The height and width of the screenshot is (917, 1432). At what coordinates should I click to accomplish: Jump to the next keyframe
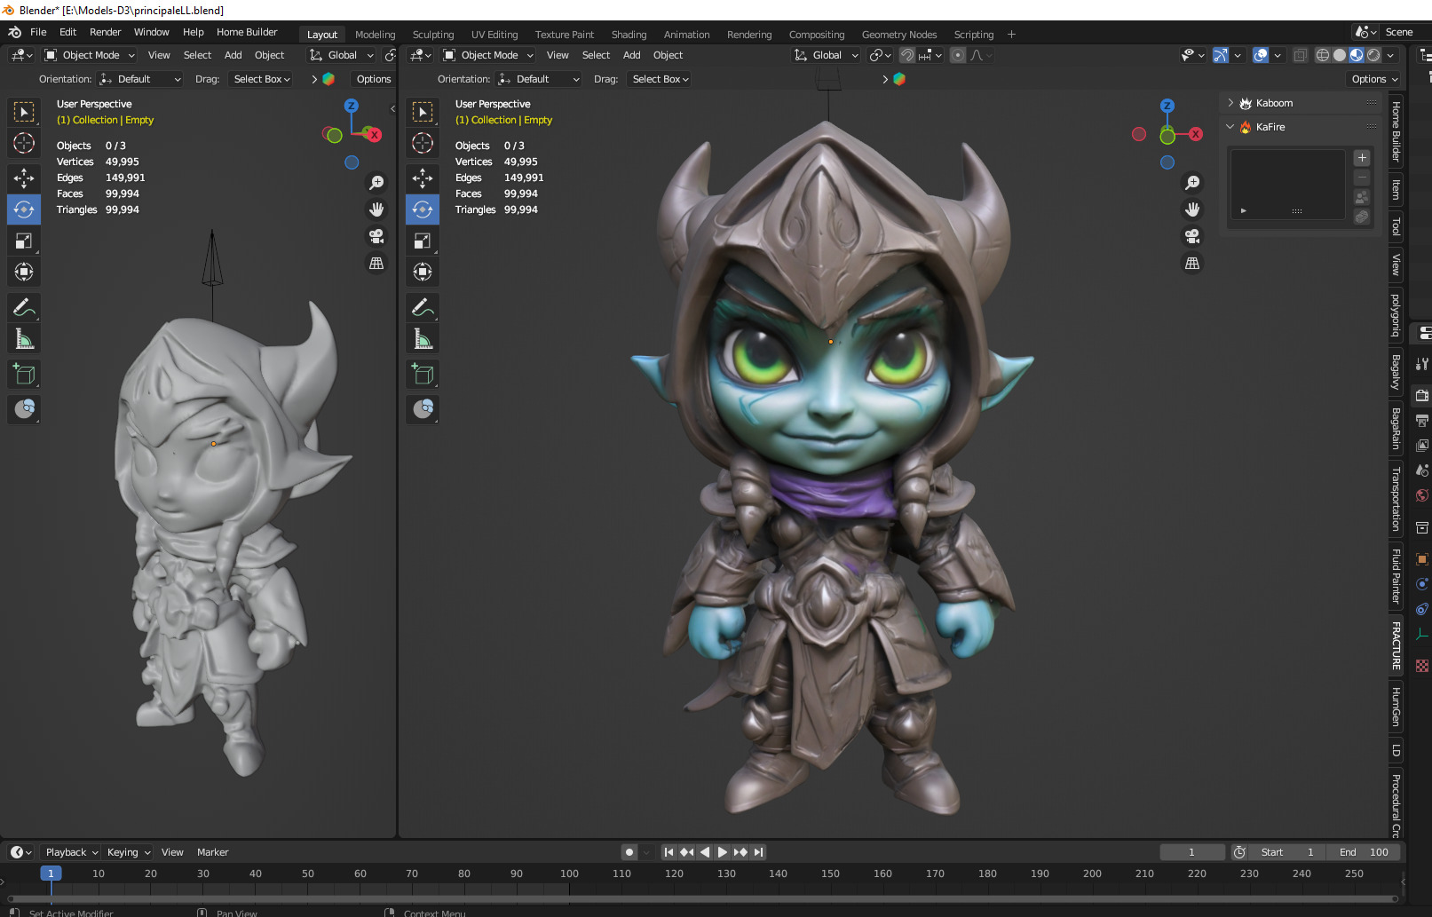coord(740,852)
